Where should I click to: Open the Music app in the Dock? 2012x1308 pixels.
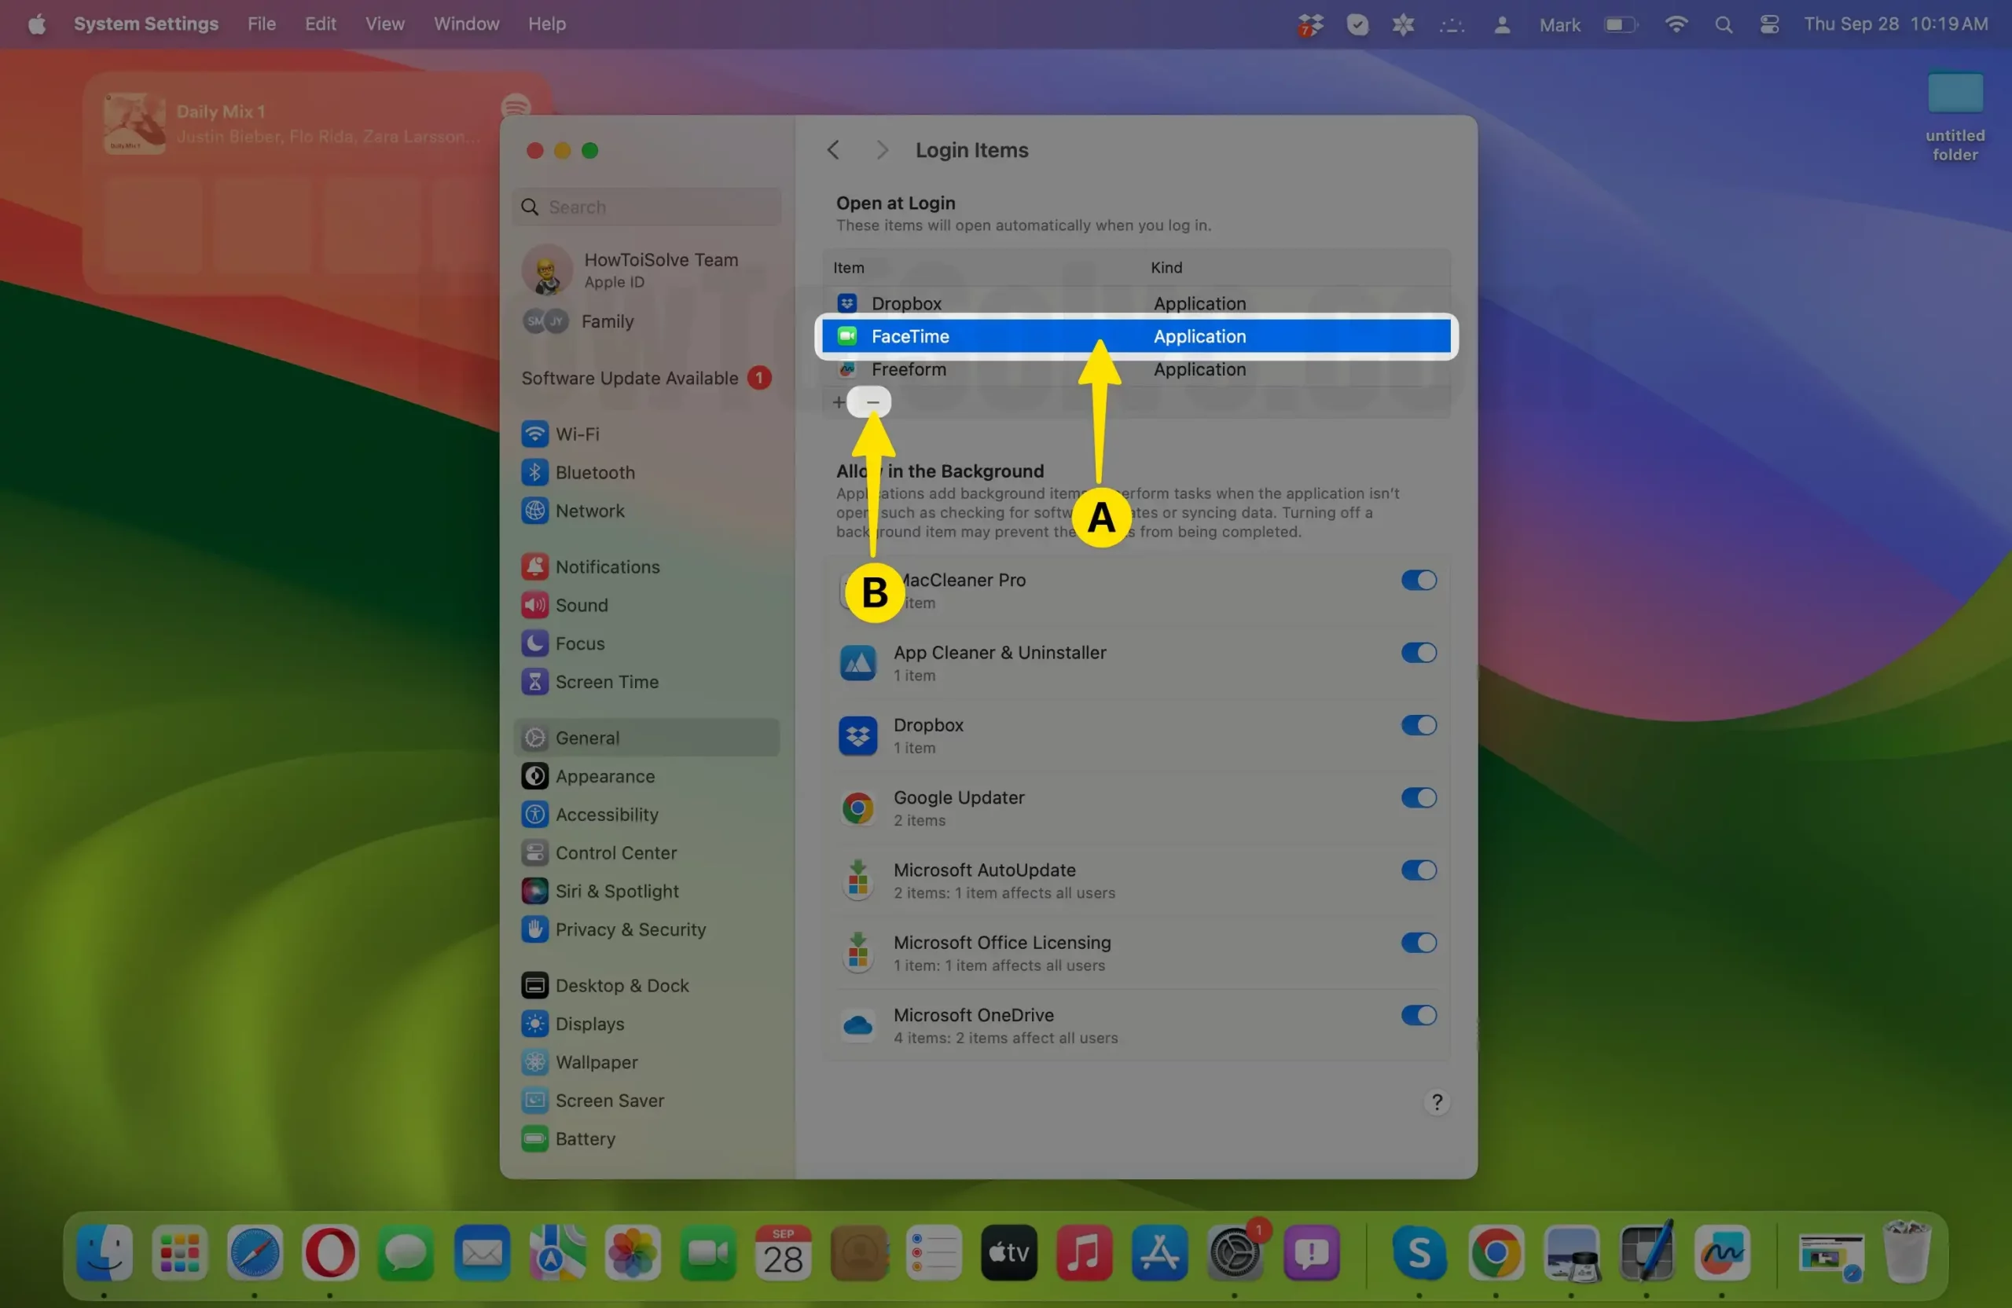1084,1252
